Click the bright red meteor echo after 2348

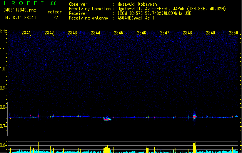coord(194,117)
